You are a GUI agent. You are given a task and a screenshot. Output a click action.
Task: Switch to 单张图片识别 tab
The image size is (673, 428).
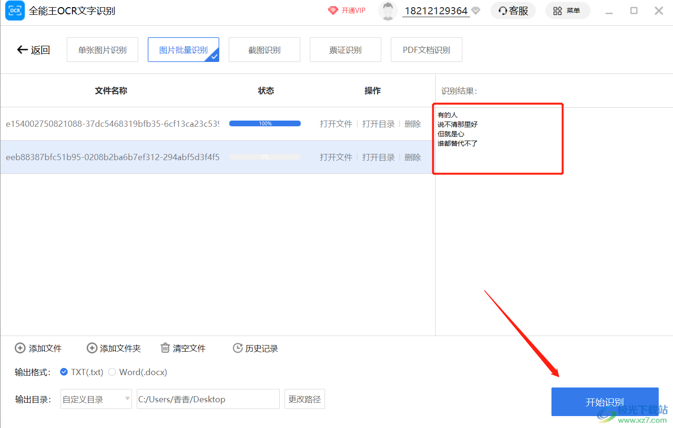(x=102, y=50)
